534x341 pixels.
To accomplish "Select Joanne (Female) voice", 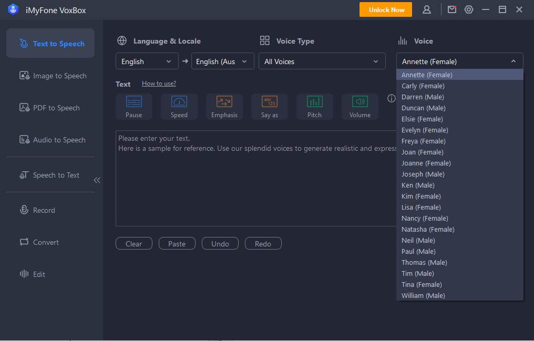I will [460, 163].
